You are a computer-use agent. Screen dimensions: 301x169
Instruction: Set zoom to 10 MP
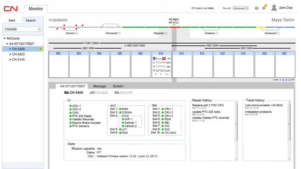pyautogui.click(x=283, y=80)
